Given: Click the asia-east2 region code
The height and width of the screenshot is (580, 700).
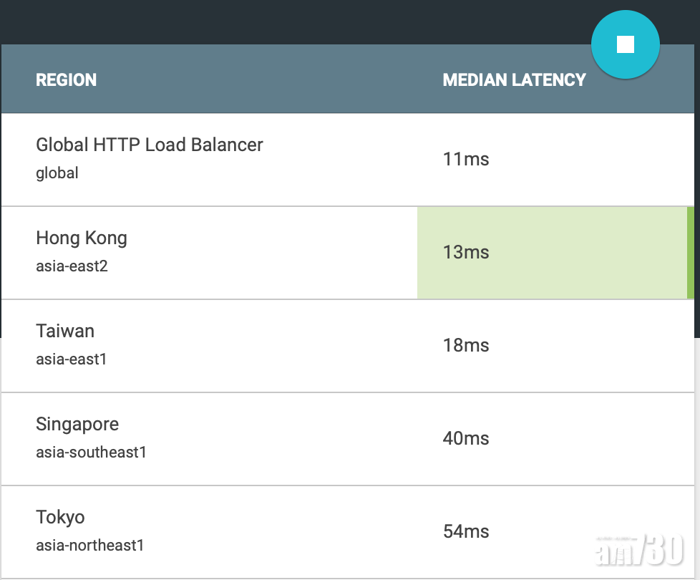Looking at the screenshot, I should 72,266.
